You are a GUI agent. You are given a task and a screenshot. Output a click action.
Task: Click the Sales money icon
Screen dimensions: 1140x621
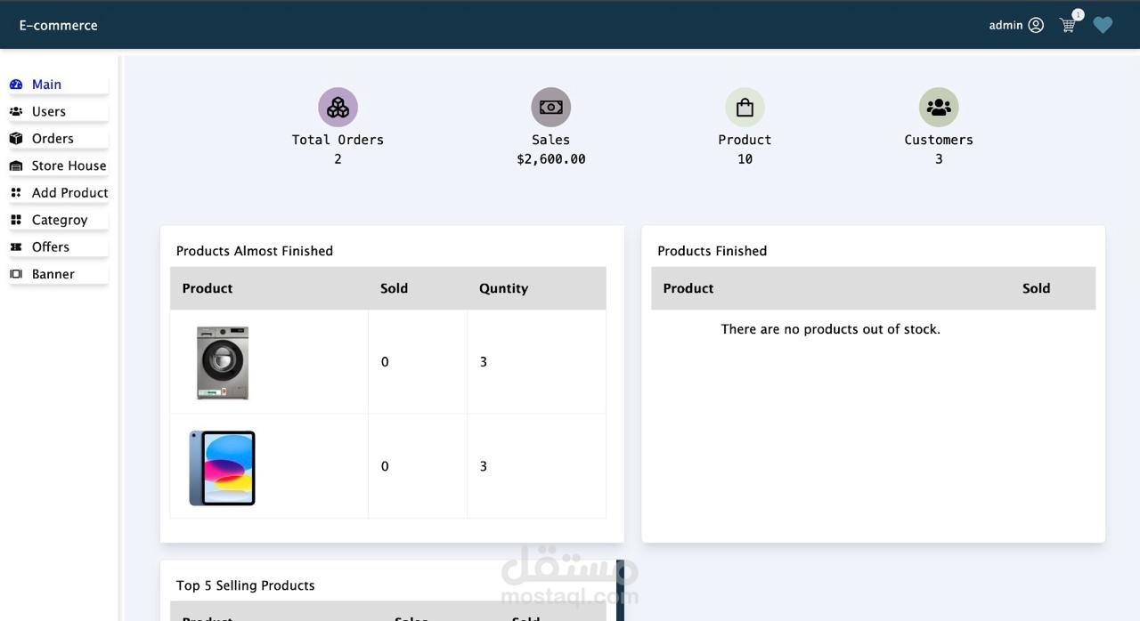[550, 108]
